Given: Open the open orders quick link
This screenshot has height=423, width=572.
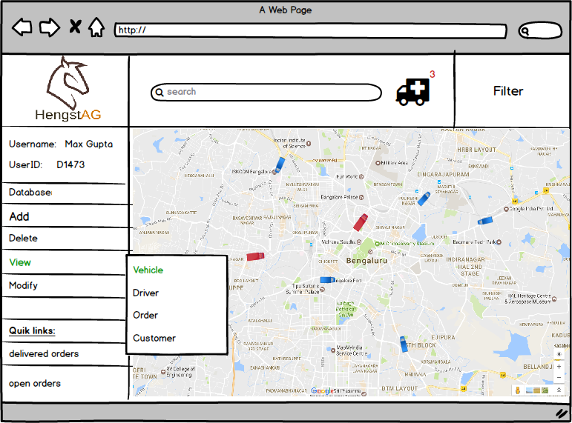Looking at the screenshot, I should [35, 383].
